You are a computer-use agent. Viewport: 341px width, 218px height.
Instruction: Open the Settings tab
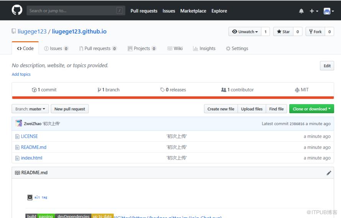(237, 49)
